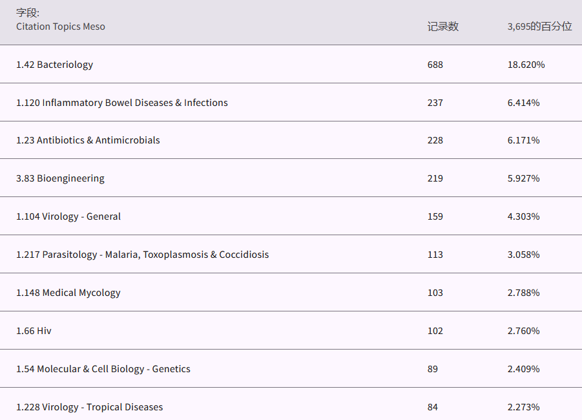Click the 688 record count for Bacteriology
Screen dimensions: 582x420
435,65
